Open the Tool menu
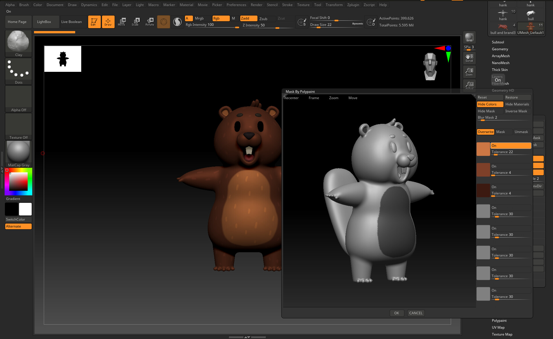 (317, 5)
